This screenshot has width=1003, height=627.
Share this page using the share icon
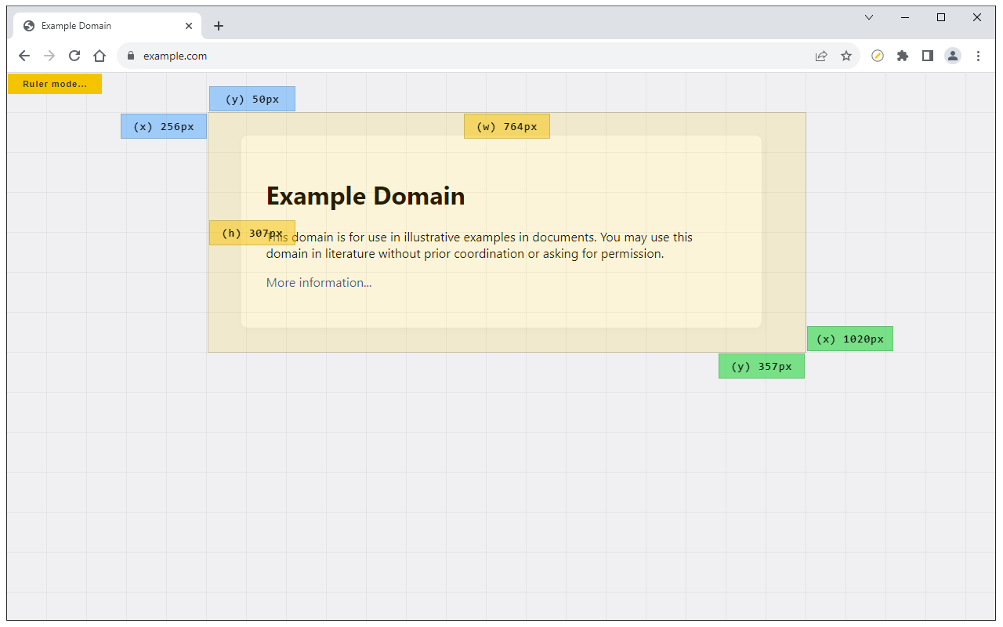point(821,56)
